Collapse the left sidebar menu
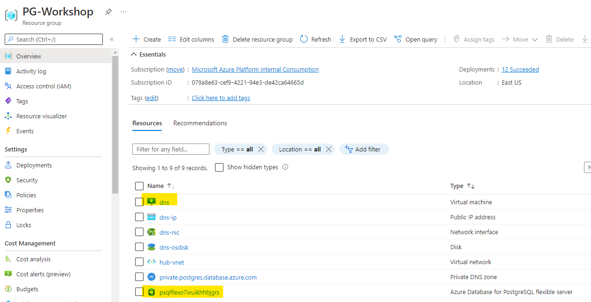Image resolution: width=591 pixels, height=302 pixels. point(112,39)
